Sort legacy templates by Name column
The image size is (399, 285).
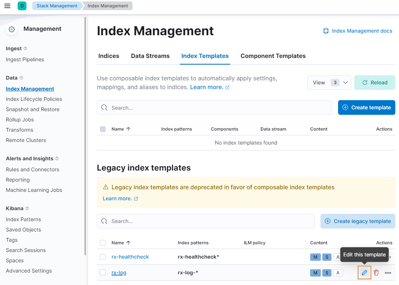(x=121, y=243)
